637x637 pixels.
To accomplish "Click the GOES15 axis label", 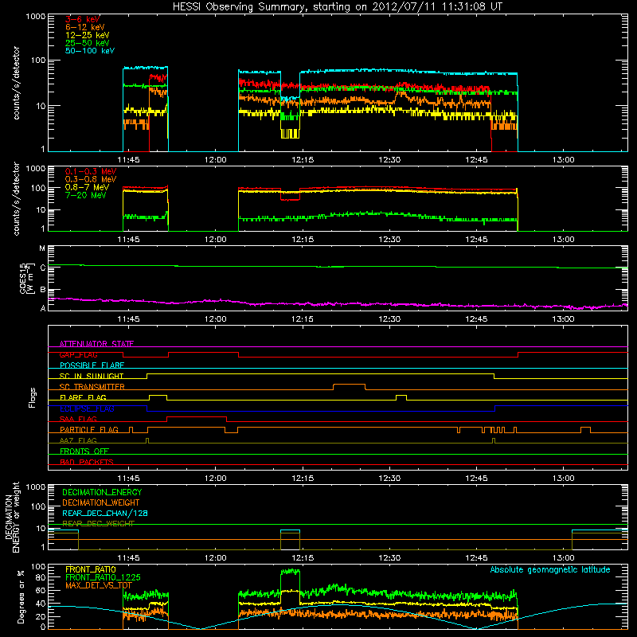I will [26, 278].
